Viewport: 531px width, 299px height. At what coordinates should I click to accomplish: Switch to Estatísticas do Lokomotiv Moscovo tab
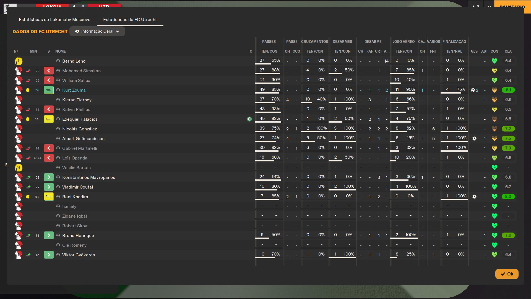pyautogui.click(x=54, y=20)
